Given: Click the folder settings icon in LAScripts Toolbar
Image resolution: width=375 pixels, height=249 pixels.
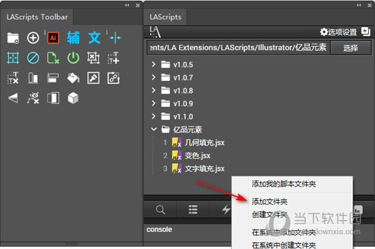Looking at the screenshot, I should [13, 38].
